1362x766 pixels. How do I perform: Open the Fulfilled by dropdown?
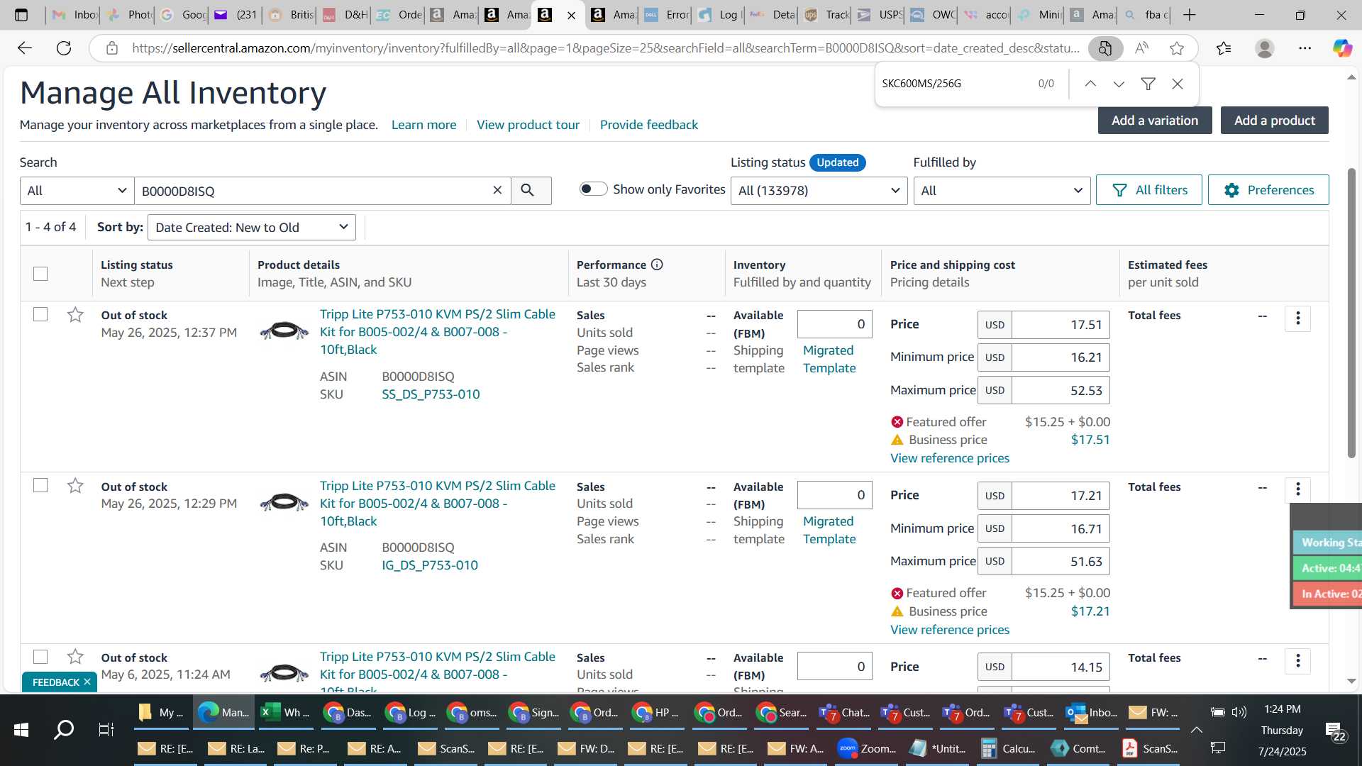click(1002, 190)
